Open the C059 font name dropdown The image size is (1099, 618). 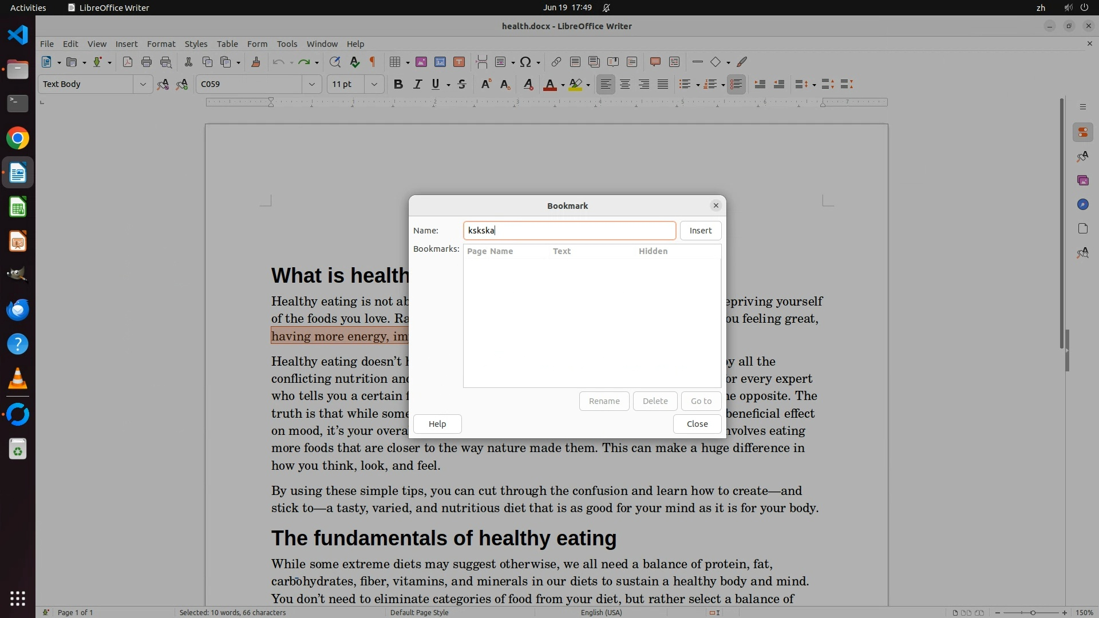click(312, 84)
